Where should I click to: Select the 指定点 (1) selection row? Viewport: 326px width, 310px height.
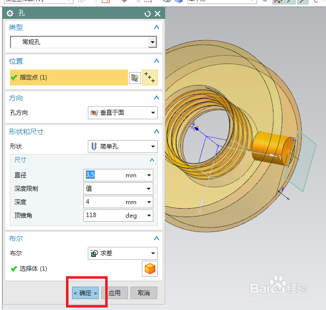click(x=69, y=77)
